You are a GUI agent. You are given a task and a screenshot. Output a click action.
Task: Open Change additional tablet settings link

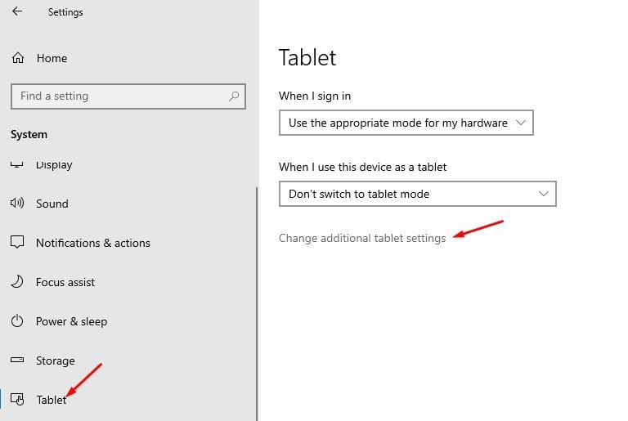(x=362, y=239)
